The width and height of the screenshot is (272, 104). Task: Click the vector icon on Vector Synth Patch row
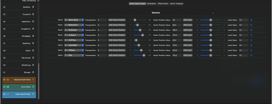click(8, 94)
